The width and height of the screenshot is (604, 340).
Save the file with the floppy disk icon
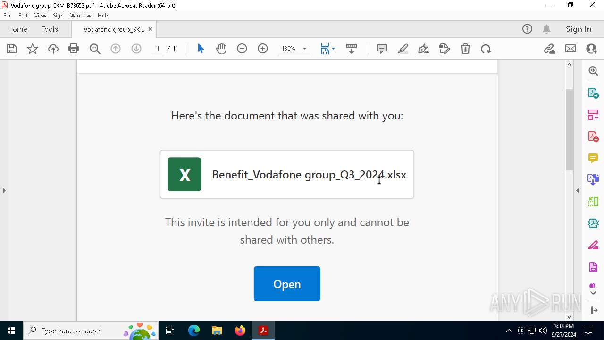(12, 49)
